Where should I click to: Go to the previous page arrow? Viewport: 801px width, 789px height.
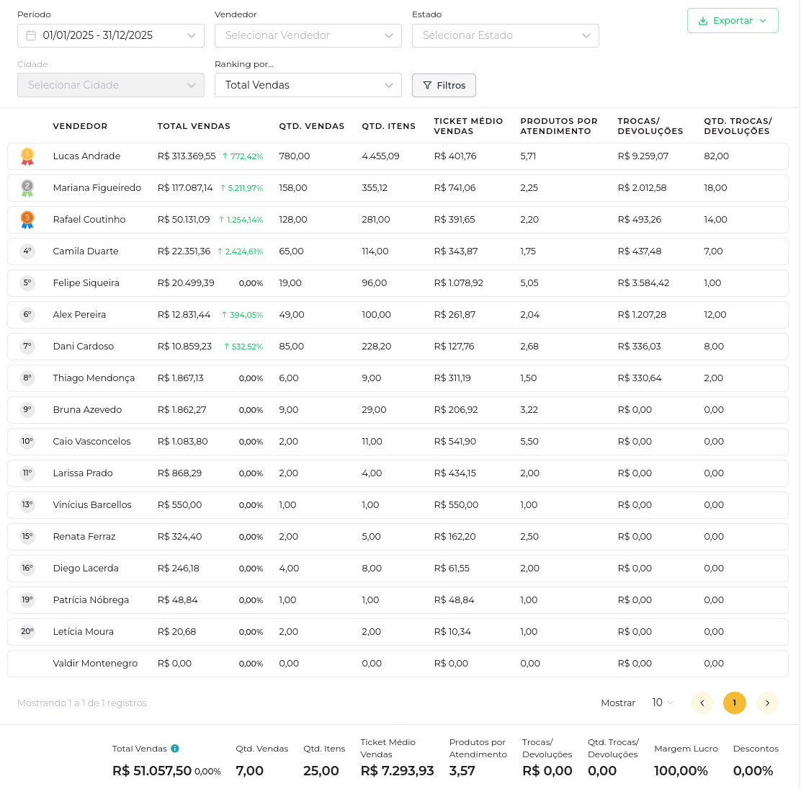701,703
